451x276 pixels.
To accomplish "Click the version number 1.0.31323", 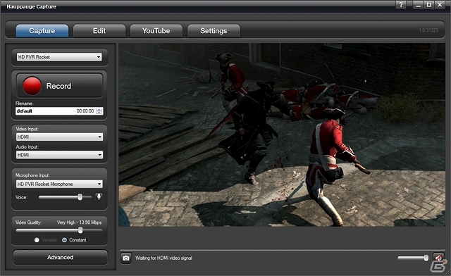I will [428, 30].
